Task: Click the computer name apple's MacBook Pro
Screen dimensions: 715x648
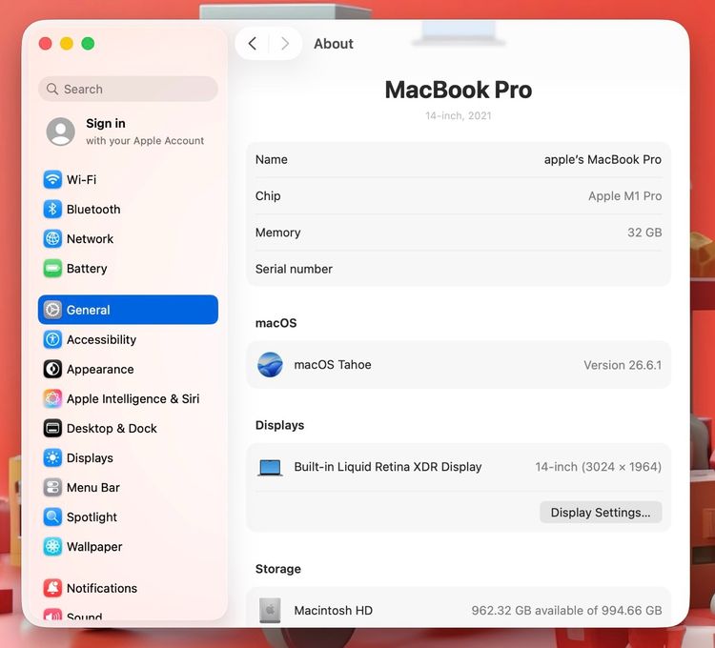Action: coord(603,159)
